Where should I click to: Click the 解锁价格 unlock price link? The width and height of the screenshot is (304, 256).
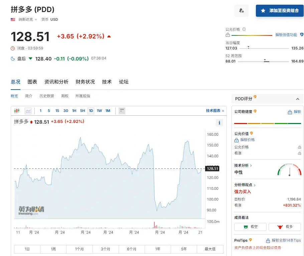[245, 140]
